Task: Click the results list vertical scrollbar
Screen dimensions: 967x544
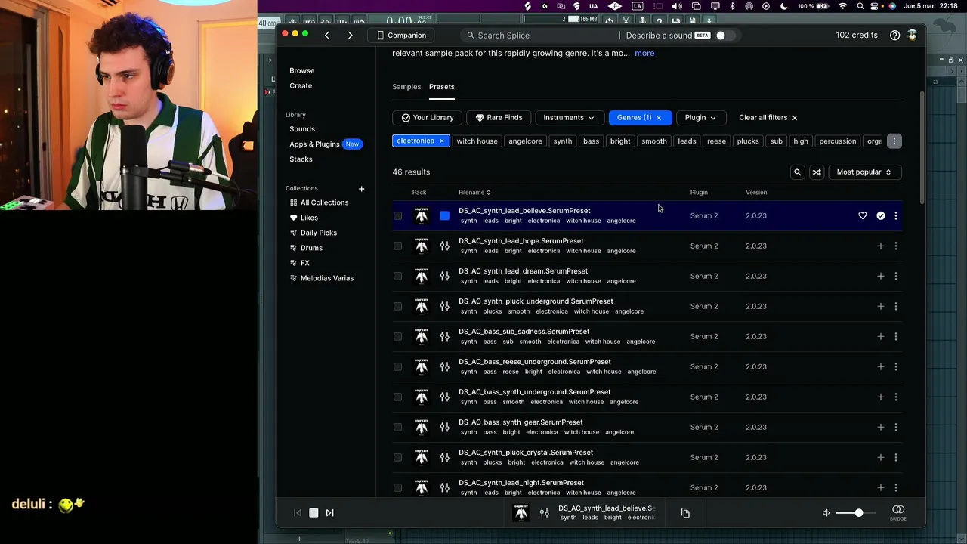Action: 922,147
